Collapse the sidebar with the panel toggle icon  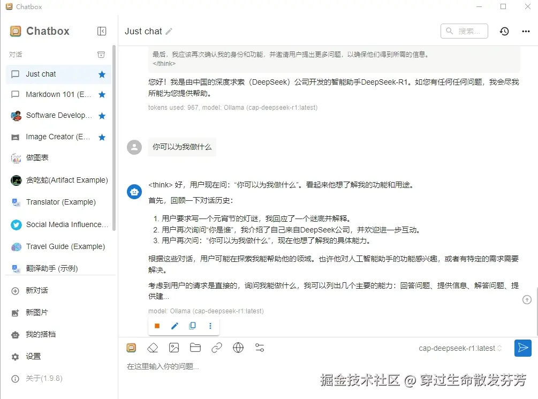(102, 31)
